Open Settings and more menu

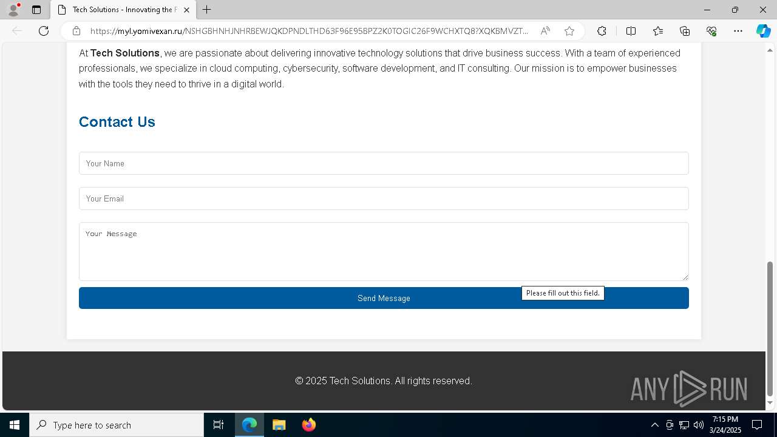pyautogui.click(x=738, y=31)
